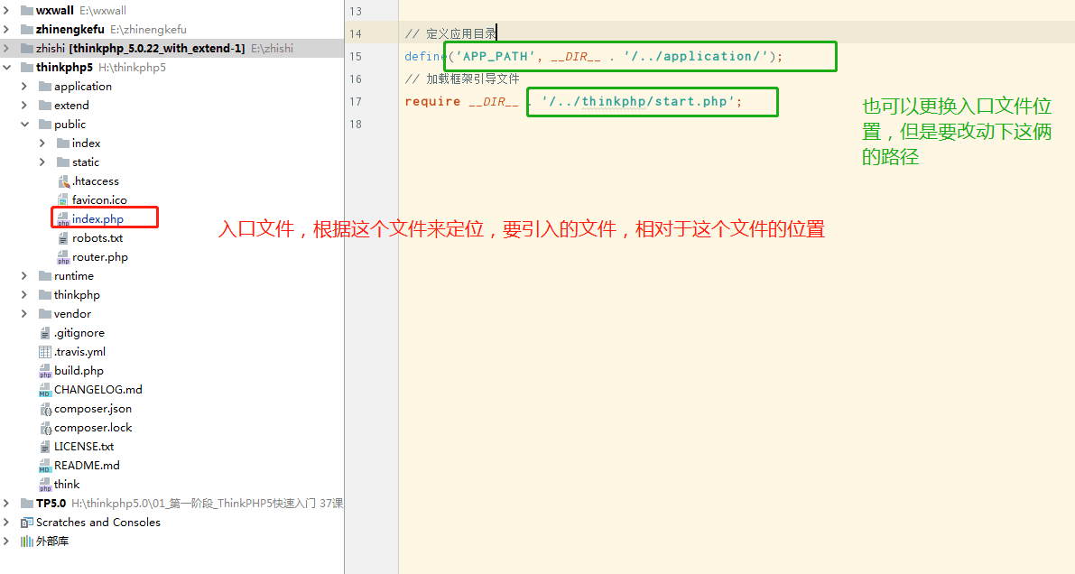Collapse the public folder

[24, 125]
